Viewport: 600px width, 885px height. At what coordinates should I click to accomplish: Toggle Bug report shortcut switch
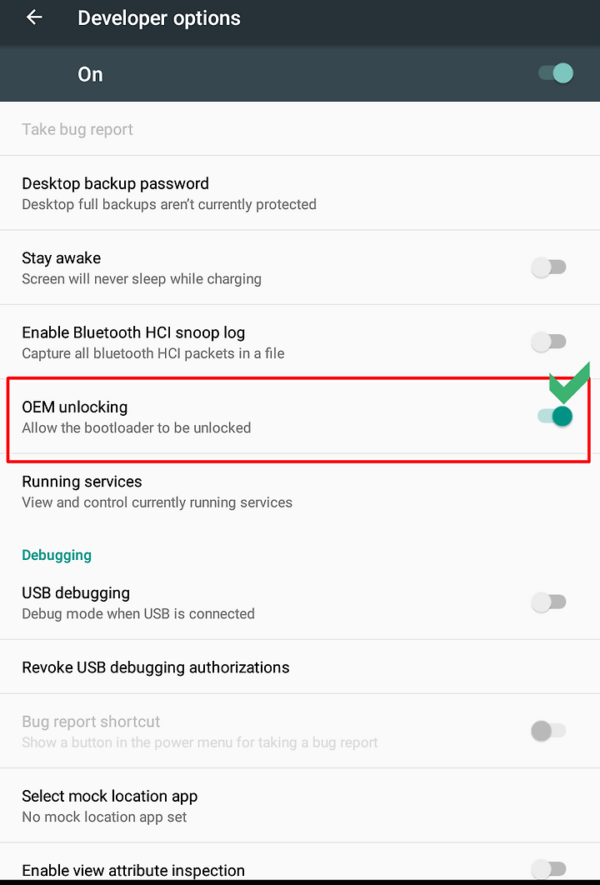coord(548,731)
